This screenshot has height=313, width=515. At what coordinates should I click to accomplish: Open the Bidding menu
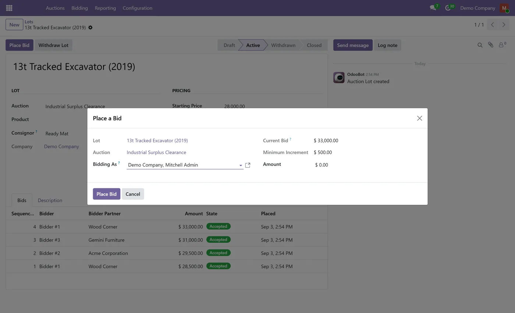point(79,8)
